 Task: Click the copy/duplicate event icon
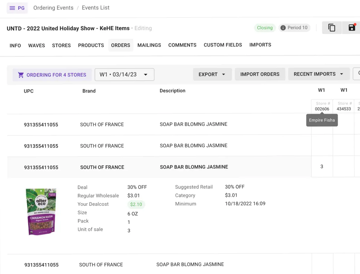point(332,28)
